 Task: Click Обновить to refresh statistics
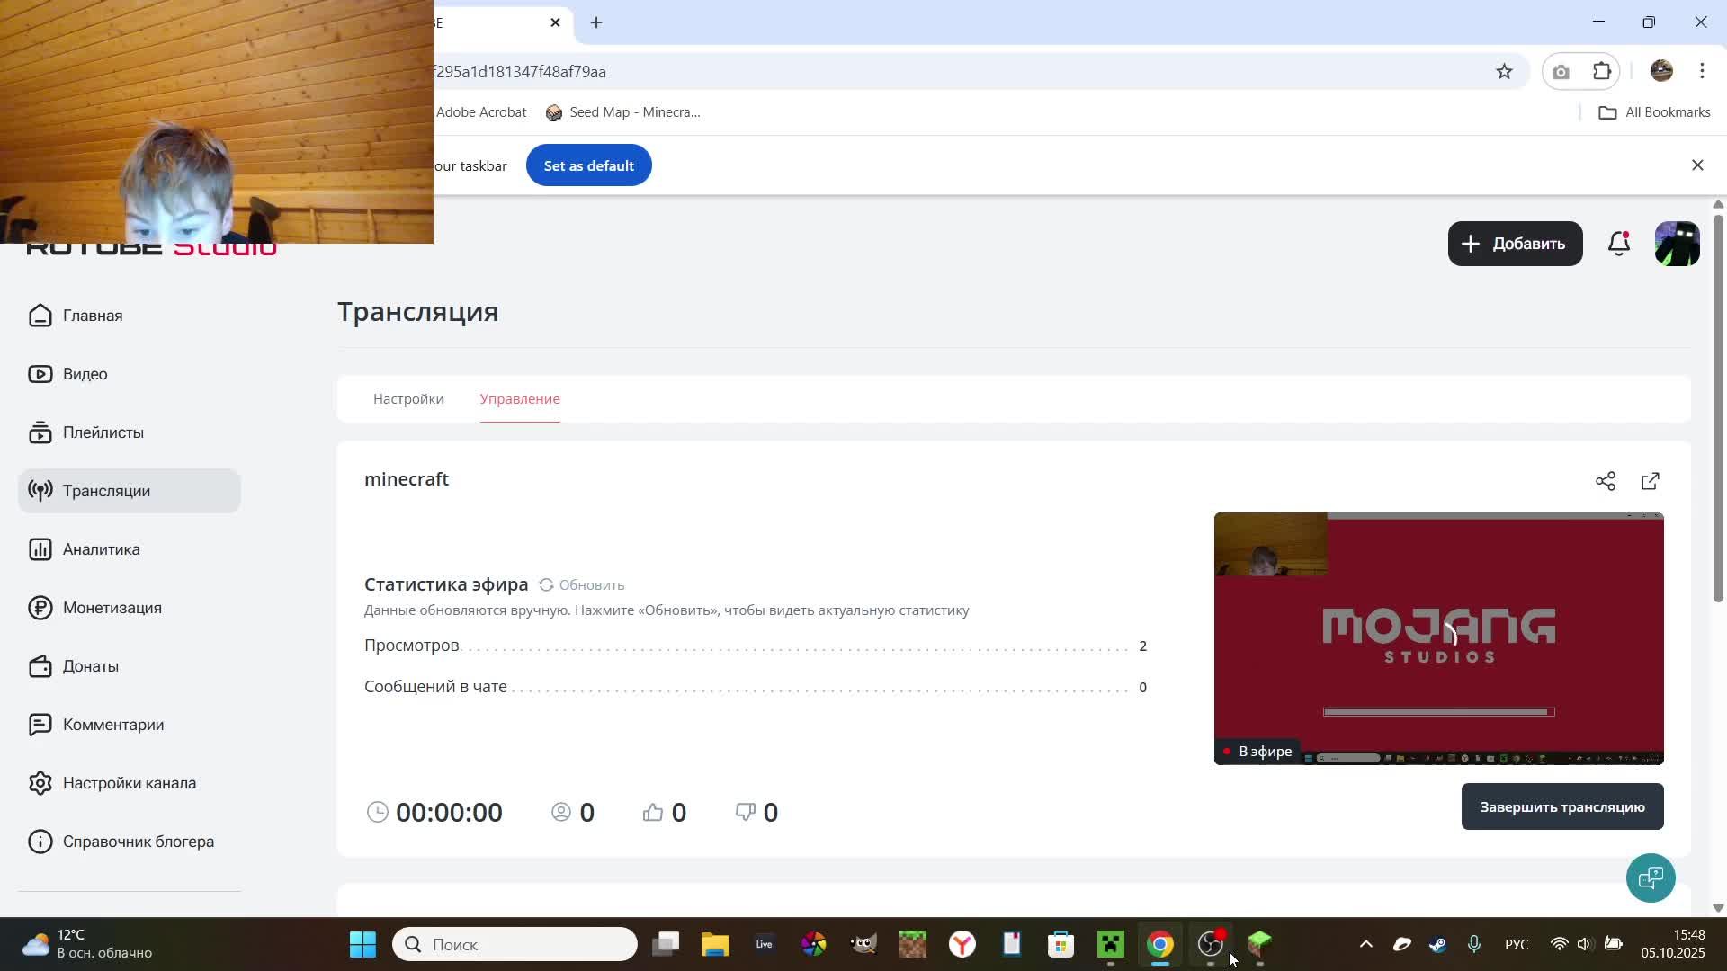pyautogui.click(x=581, y=584)
